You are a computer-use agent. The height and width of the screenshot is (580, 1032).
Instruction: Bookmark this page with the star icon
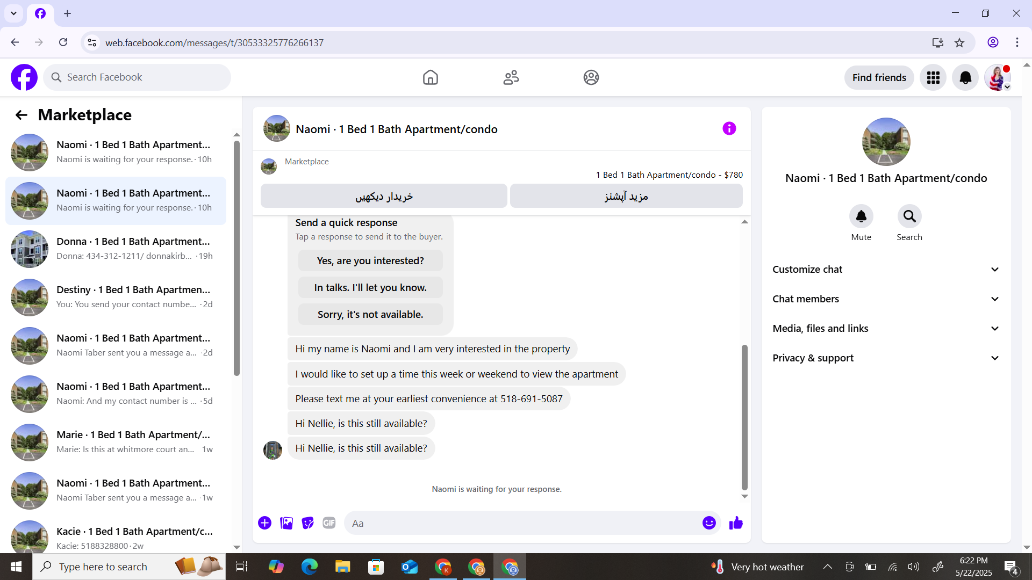tap(959, 42)
